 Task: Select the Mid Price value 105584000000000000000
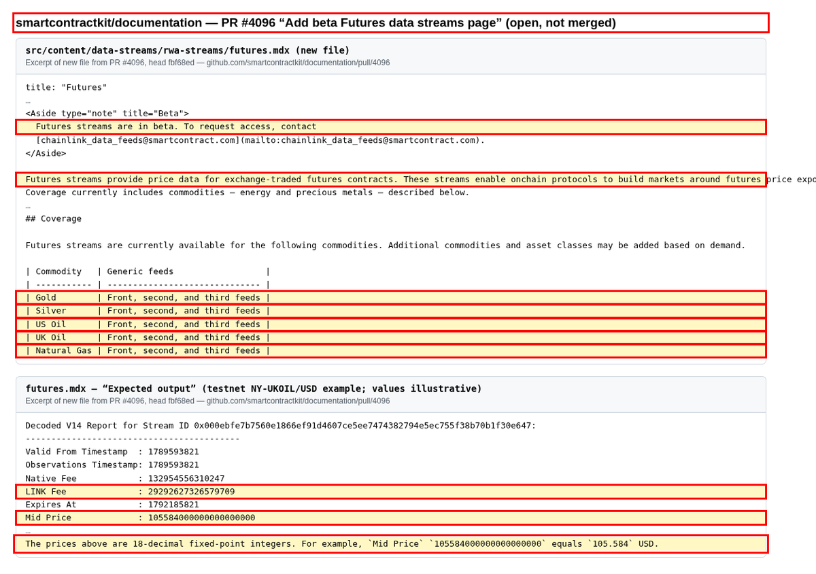click(x=202, y=518)
